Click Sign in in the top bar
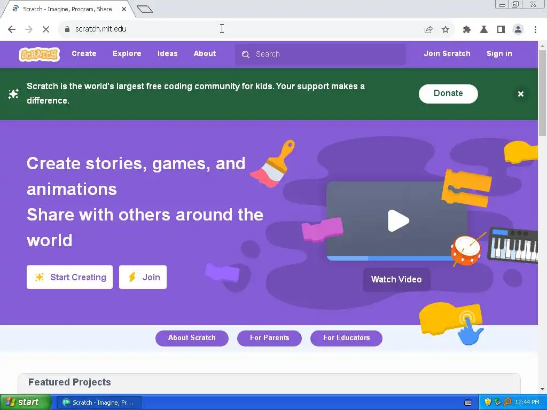Viewport: 547px width, 410px height. point(499,54)
